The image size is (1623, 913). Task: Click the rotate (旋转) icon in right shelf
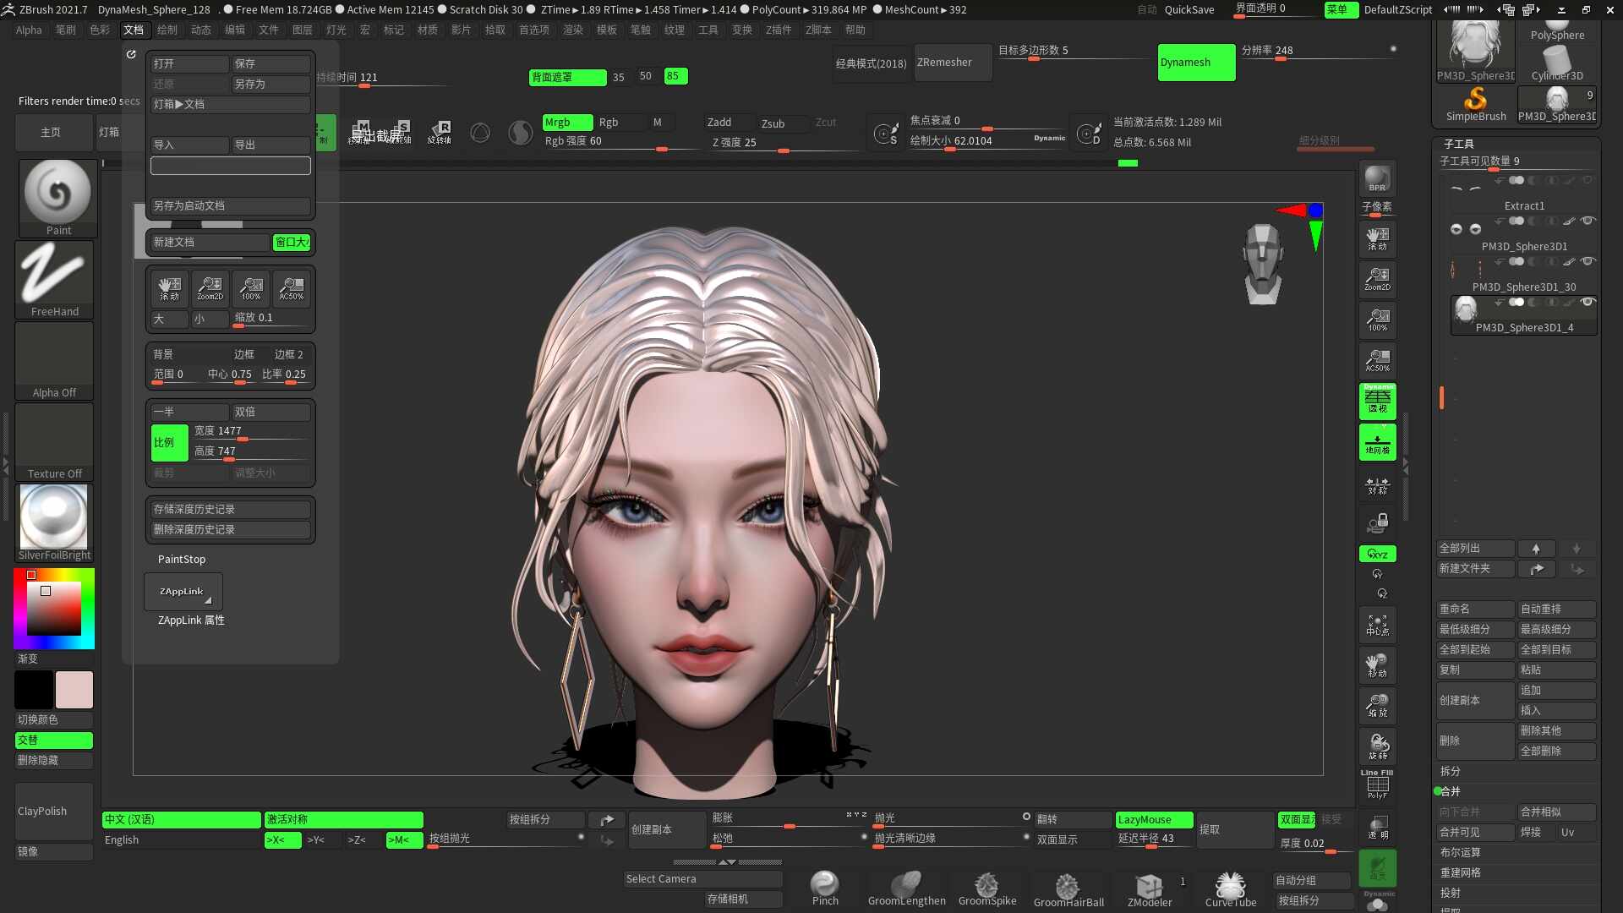[x=1377, y=746]
